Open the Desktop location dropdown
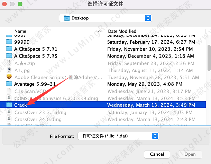This screenshot has width=211, height=164. click(x=105, y=18)
